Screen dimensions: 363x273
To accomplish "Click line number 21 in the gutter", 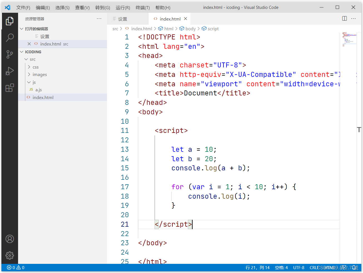I will click(x=125, y=224).
